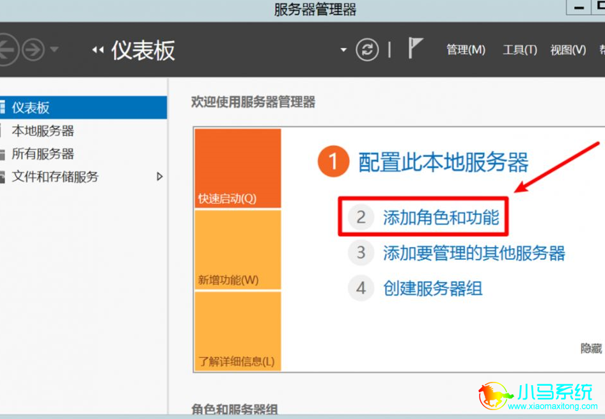This screenshot has width=605, height=419.
Task: Select 所有服务器 in the sidebar
Action: 83,154
